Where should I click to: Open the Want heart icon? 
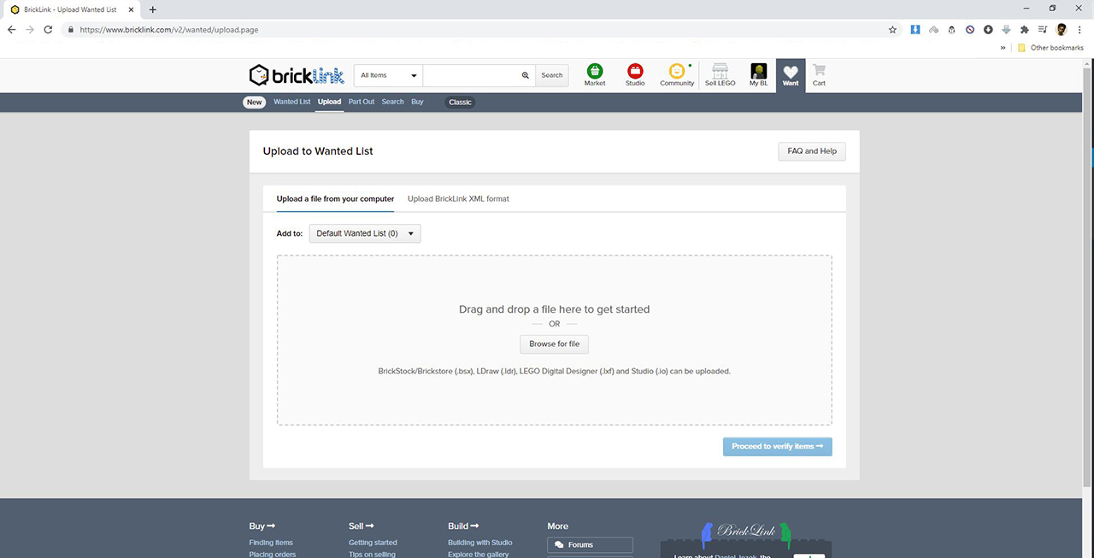pyautogui.click(x=791, y=75)
